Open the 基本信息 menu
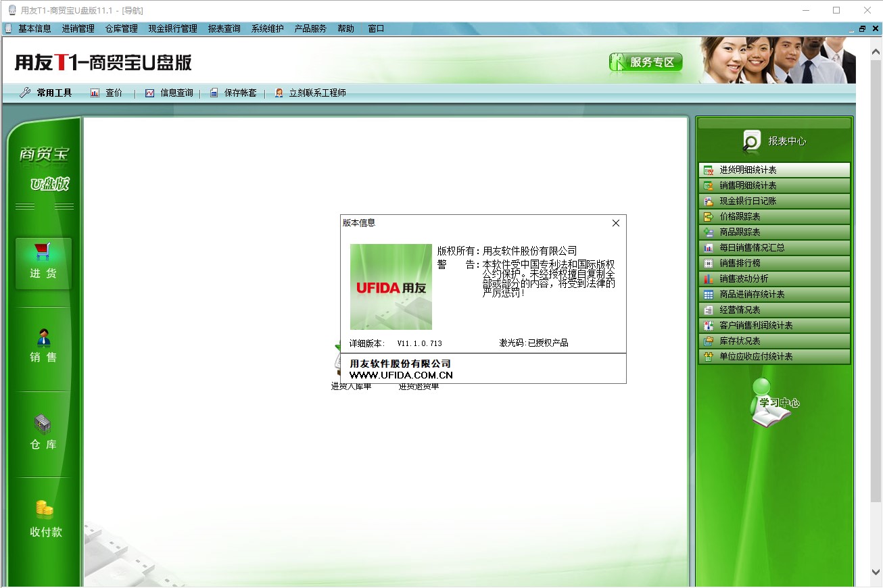The width and height of the screenshot is (883, 588). coord(34,28)
